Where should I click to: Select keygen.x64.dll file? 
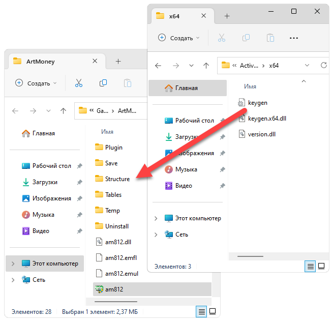point(262,119)
